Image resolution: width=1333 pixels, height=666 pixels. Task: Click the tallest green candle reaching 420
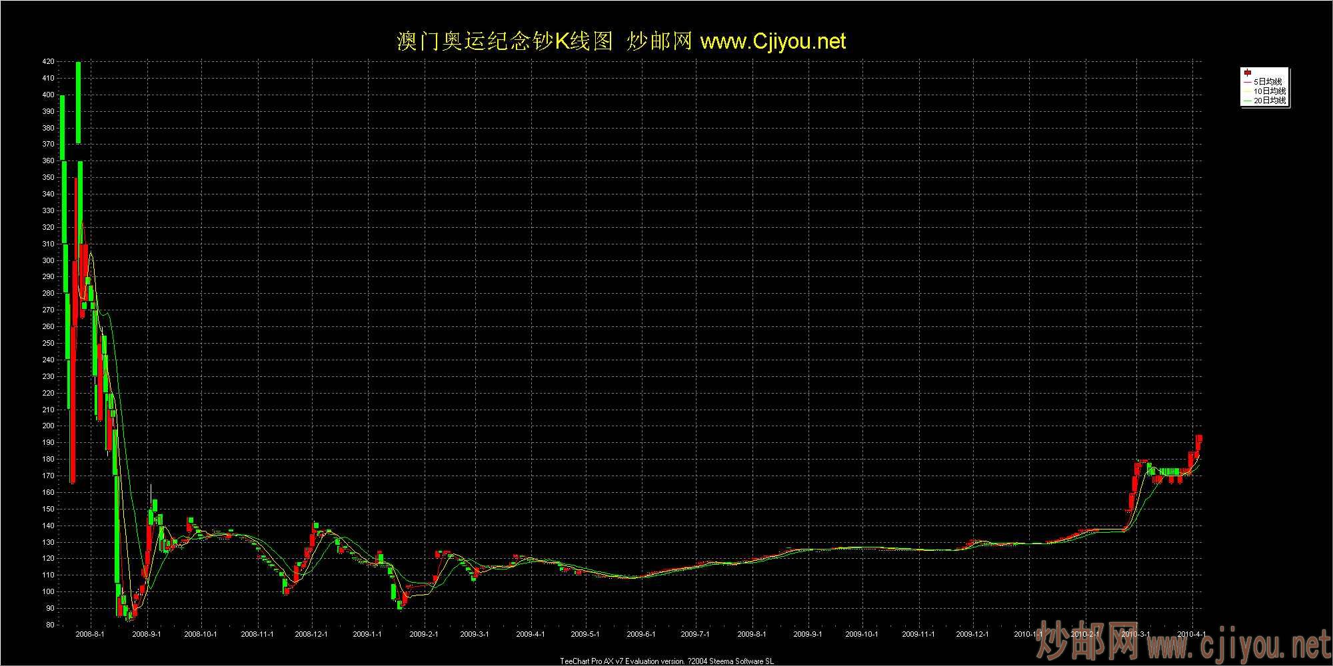pyautogui.click(x=79, y=101)
